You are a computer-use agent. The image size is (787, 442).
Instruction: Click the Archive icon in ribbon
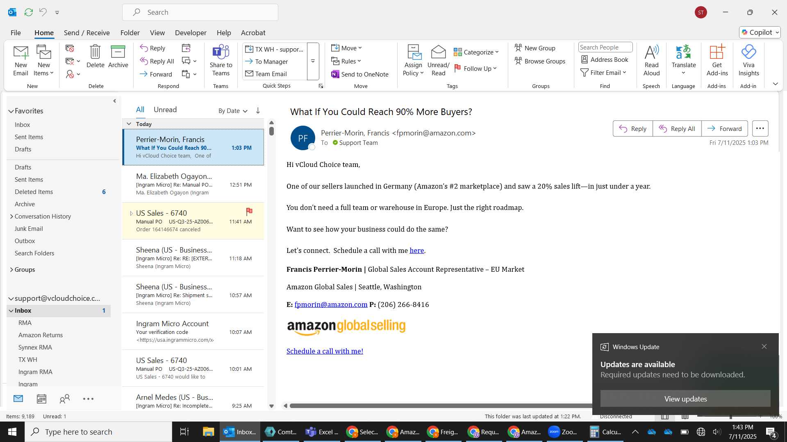click(118, 52)
